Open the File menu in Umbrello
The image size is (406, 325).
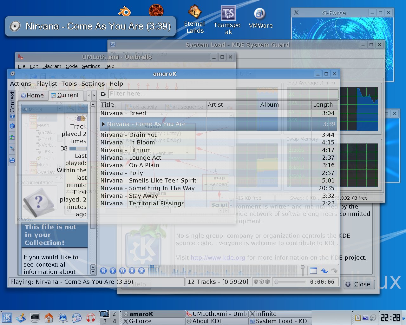(22, 66)
